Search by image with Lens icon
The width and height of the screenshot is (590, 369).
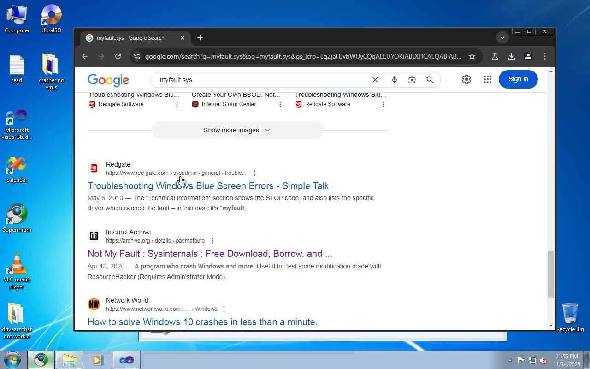pos(412,80)
